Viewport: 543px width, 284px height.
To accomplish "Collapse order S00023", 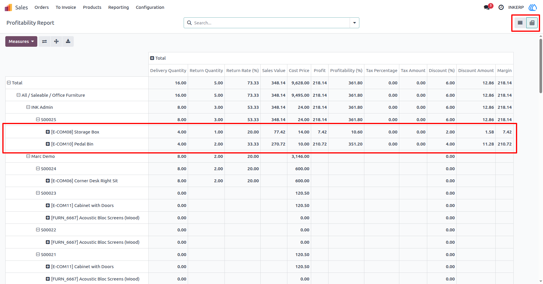I will 38,193.
